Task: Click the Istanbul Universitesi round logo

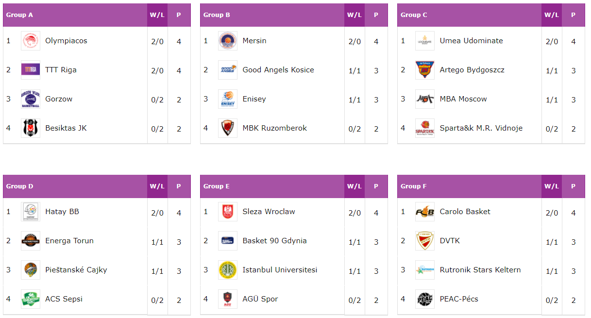Action: click(228, 270)
